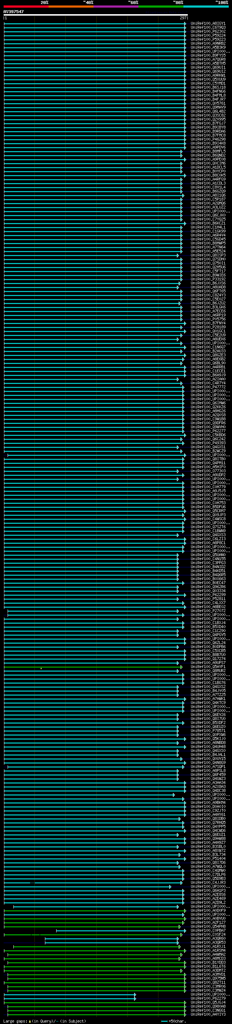Open the UniRef100_A9NRB2 entry

tap(208, 43)
